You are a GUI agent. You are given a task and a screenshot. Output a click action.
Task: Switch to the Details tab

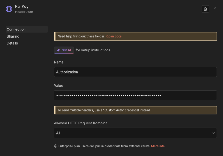12,43
